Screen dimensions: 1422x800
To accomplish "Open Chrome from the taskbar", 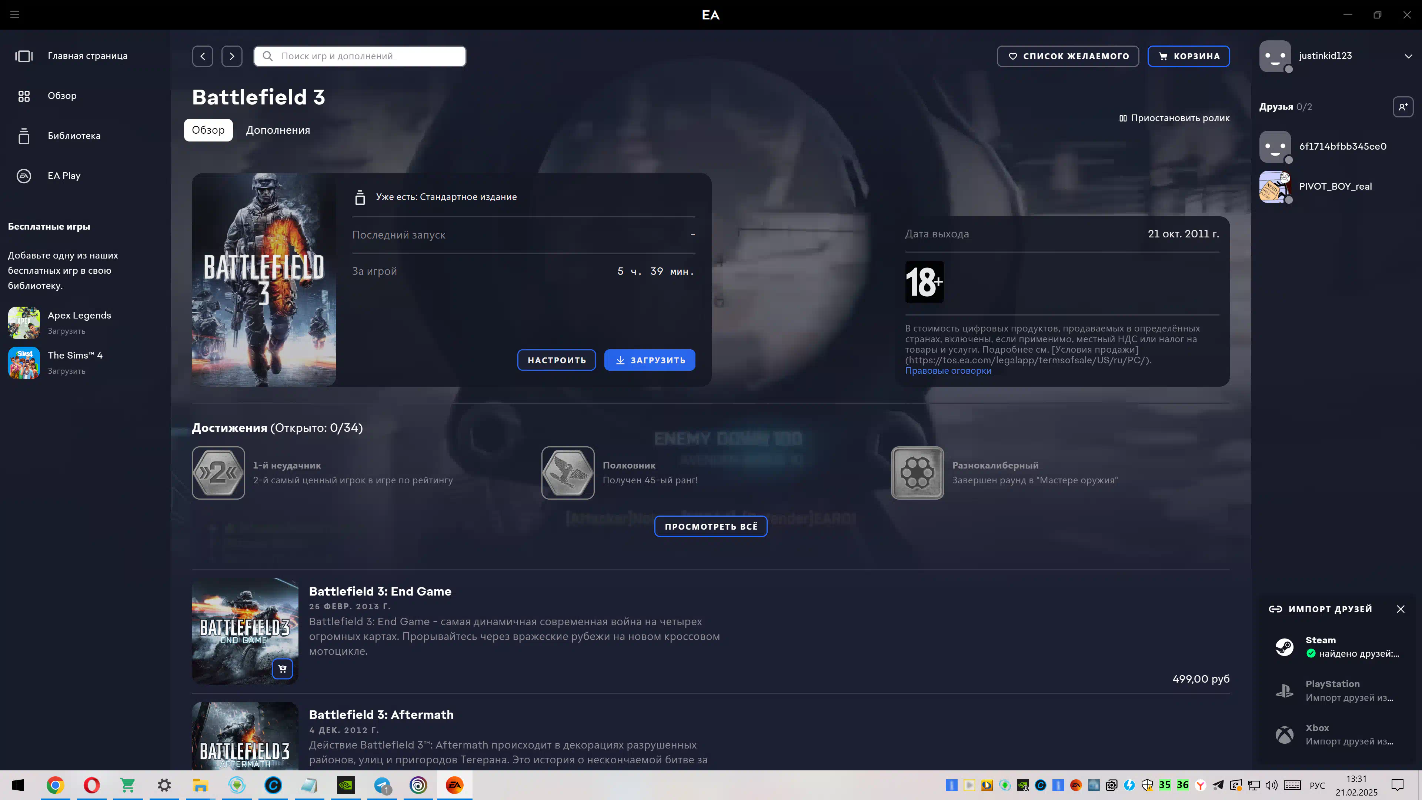I will tap(55, 785).
